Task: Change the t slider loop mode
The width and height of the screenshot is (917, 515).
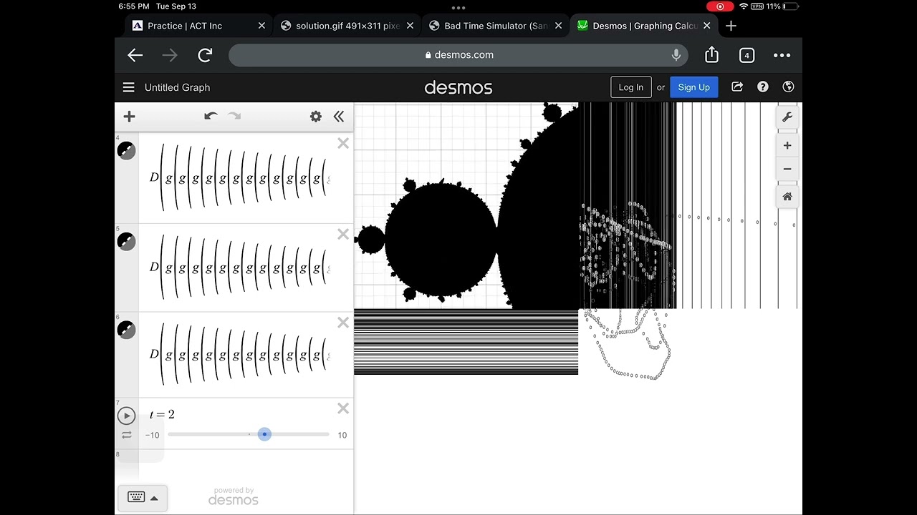Action: coord(127,435)
